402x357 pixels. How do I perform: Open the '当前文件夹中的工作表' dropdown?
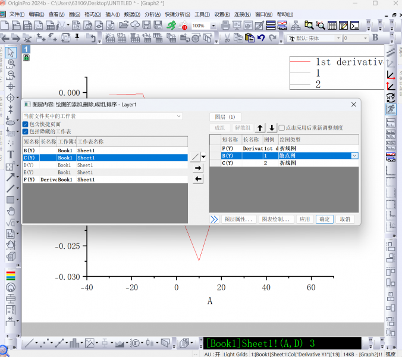102,116
